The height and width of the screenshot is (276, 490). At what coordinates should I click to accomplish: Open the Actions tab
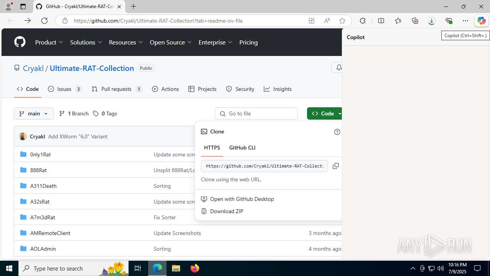pos(165,89)
